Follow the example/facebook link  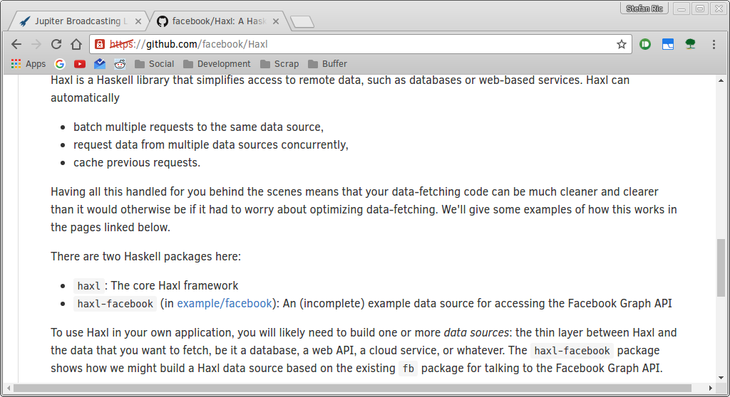click(225, 304)
